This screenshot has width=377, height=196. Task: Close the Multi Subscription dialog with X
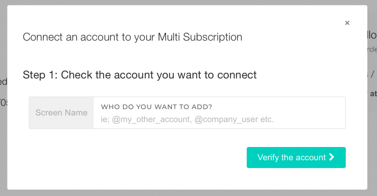pos(347,23)
